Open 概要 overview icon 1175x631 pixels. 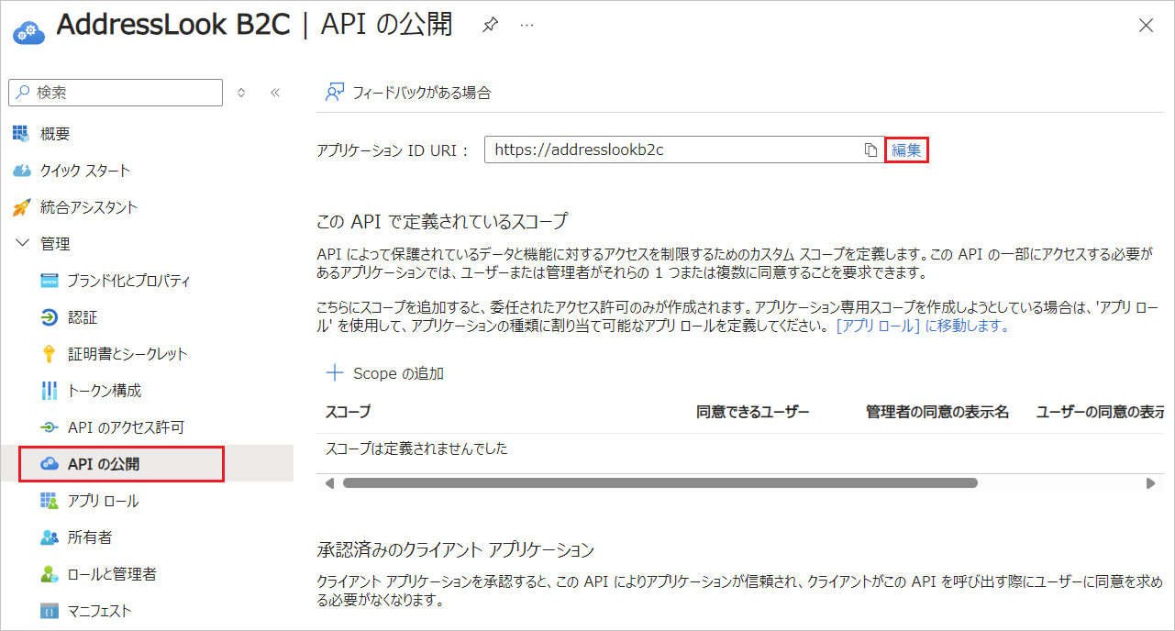21,134
